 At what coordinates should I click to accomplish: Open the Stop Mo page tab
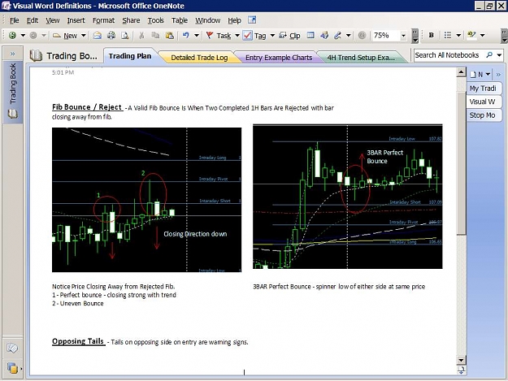point(484,115)
